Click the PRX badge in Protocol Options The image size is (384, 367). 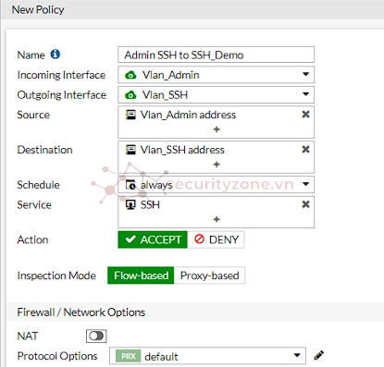coord(129,356)
